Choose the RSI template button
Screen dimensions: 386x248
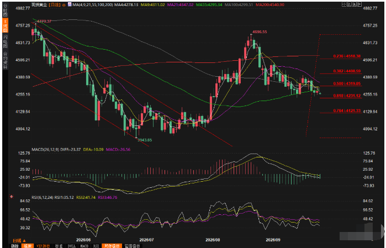click(96, 246)
